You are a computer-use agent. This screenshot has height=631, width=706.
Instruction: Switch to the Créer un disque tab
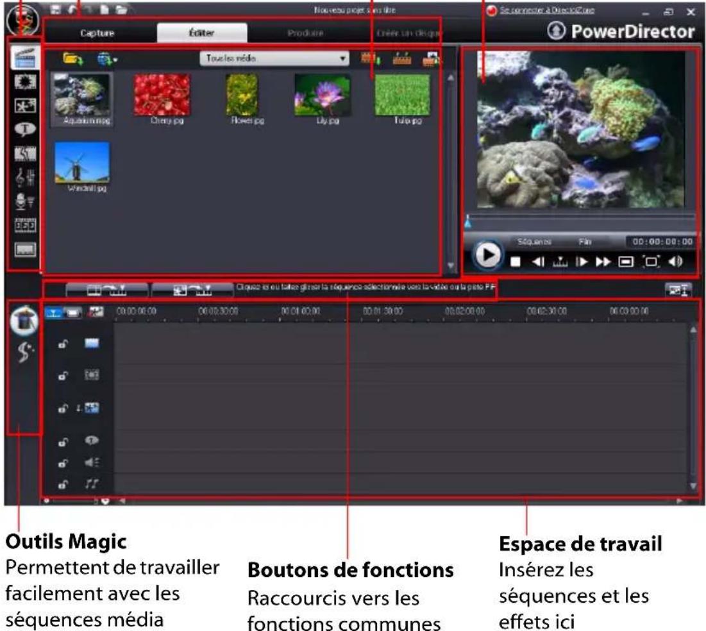pos(408,33)
